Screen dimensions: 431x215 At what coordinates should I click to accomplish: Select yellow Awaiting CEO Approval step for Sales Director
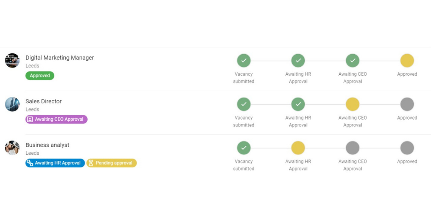353,104
